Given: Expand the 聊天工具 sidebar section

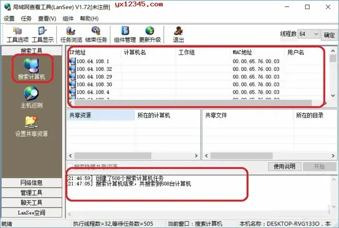Looking at the screenshot, I should [31, 202].
